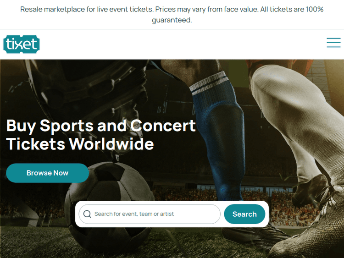This screenshot has width=344, height=258.
Task: Open the hamburger navigation menu
Action: (x=333, y=43)
